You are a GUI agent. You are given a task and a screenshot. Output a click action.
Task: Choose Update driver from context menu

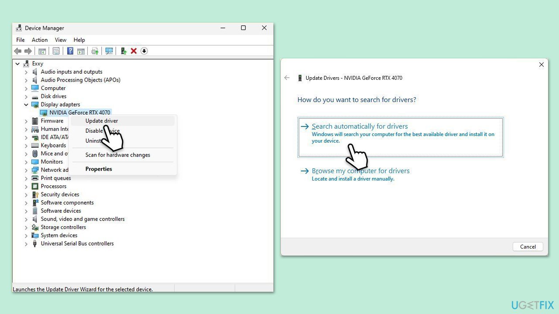[102, 121]
